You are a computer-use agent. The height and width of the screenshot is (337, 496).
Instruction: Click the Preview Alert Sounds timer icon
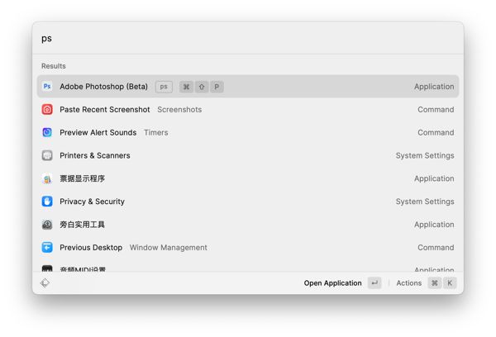pos(47,132)
